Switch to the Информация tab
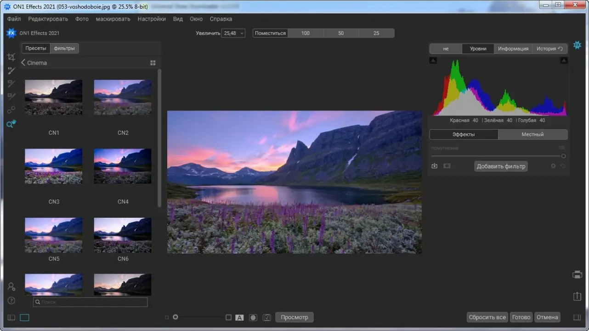 coord(513,49)
